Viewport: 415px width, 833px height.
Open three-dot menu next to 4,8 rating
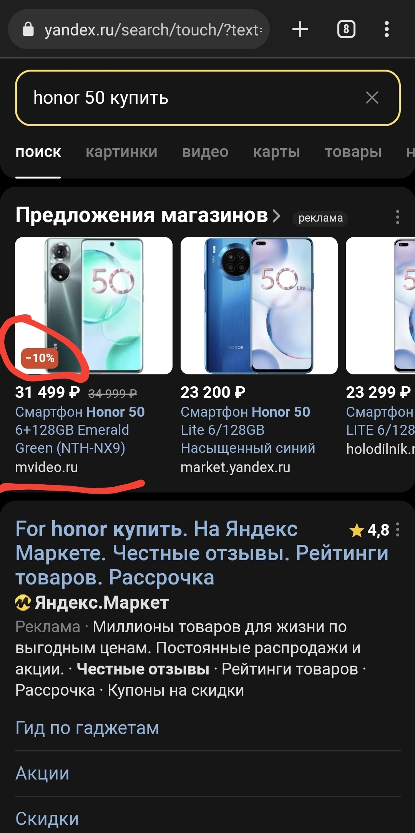click(398, 530)
